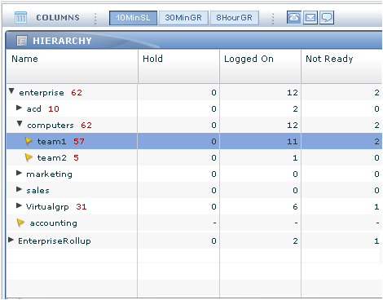Click the yellow flag beside accounting
The height and width of the screenshot is (300, 383).
(x=20, y=223)
